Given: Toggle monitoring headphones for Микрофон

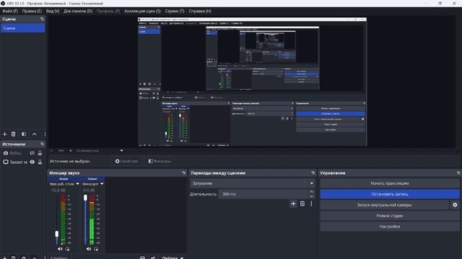Looking at the screenshot, I should (x=96, y=249).
